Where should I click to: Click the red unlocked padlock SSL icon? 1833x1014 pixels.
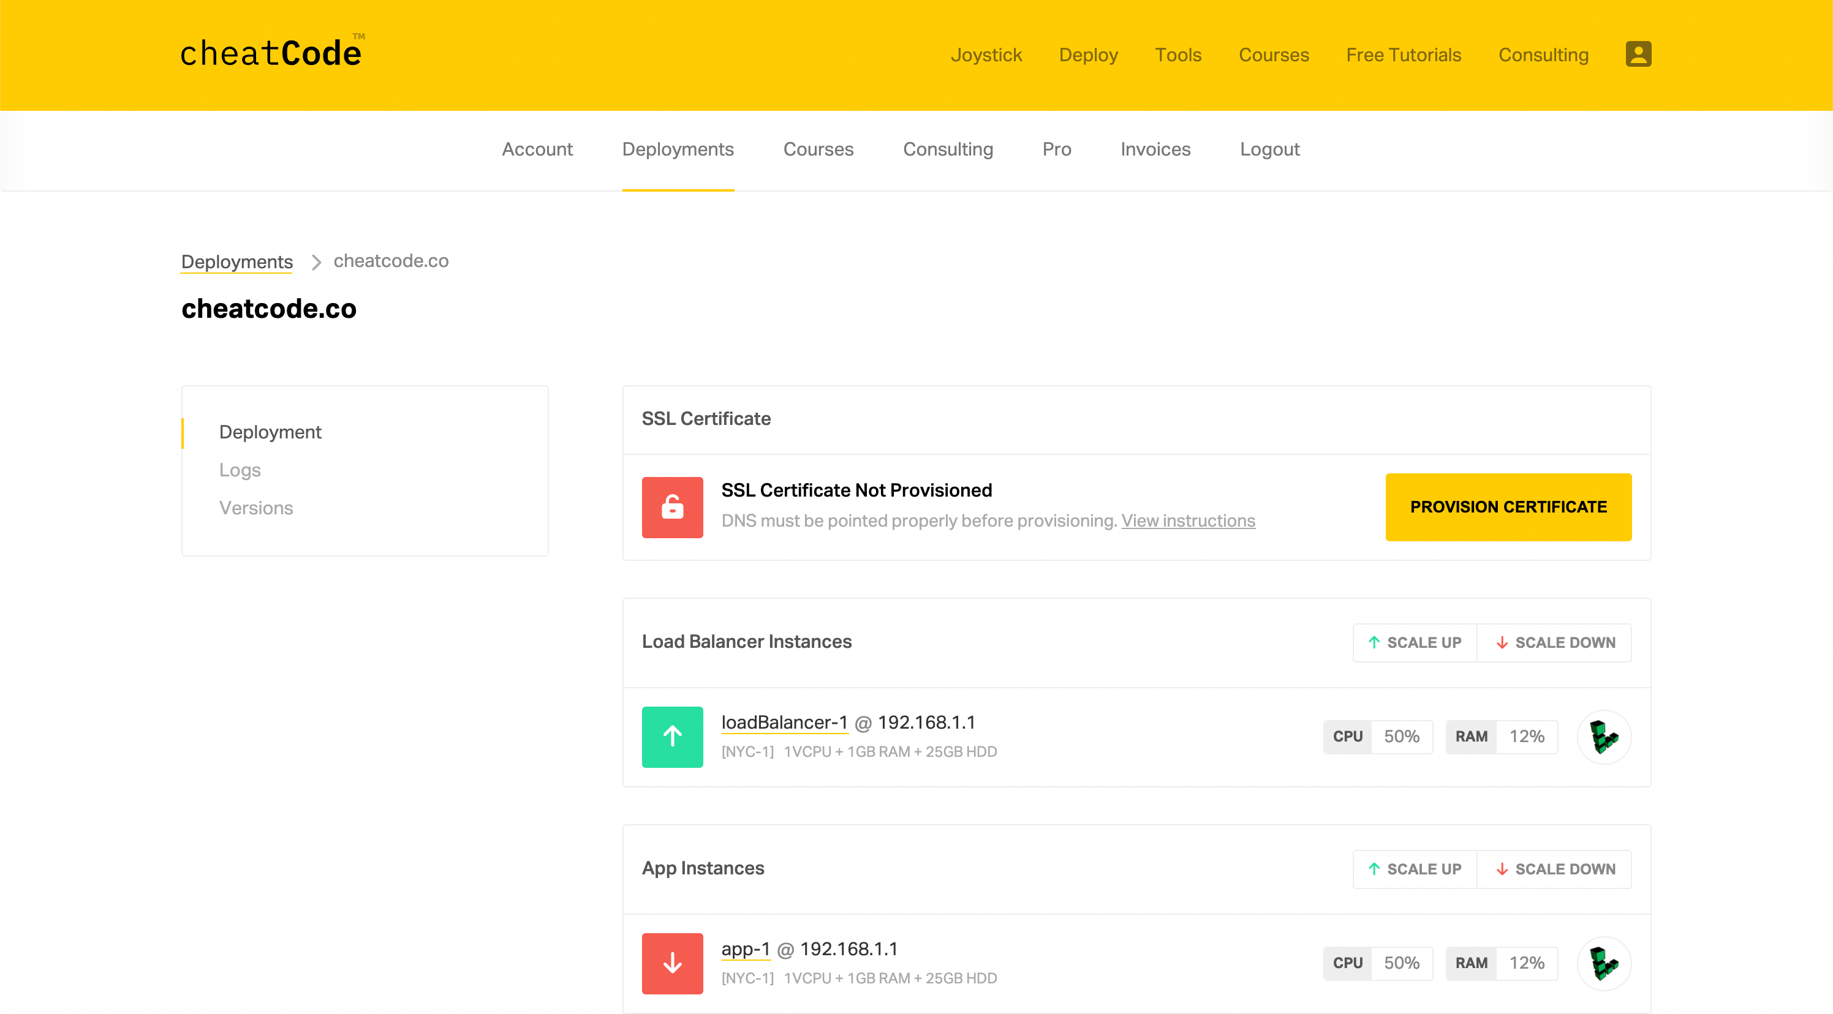coord(671,506)
